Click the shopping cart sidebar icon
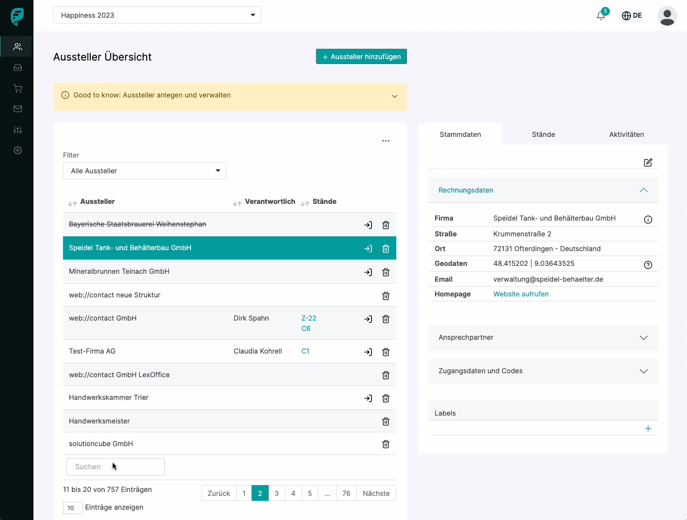The width and height of the screenshot is (687, 520). [x=18, y=89]
